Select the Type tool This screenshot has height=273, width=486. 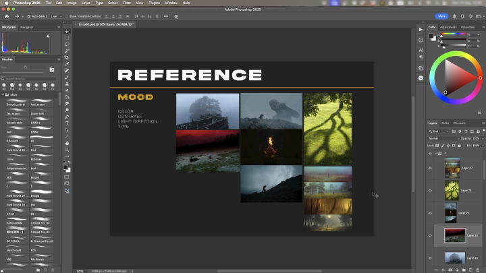67,123
